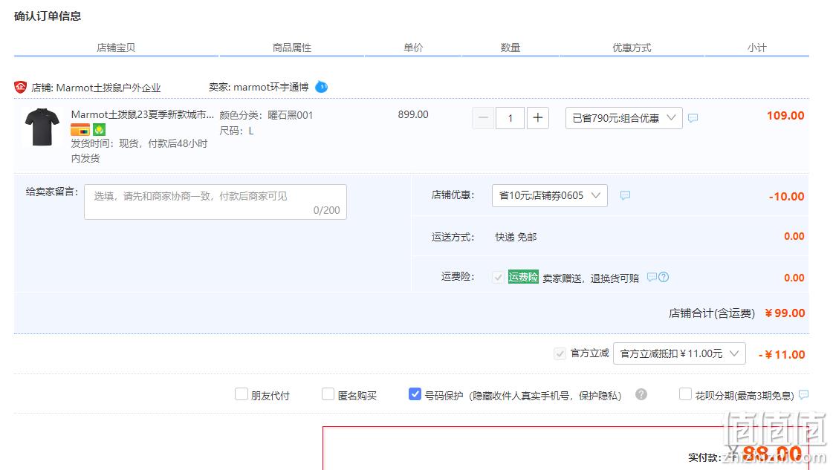The height and width of the screenshot is (470, 833).
Task: Click the comment icon after 退换货可赔
Action: (651, 277)
